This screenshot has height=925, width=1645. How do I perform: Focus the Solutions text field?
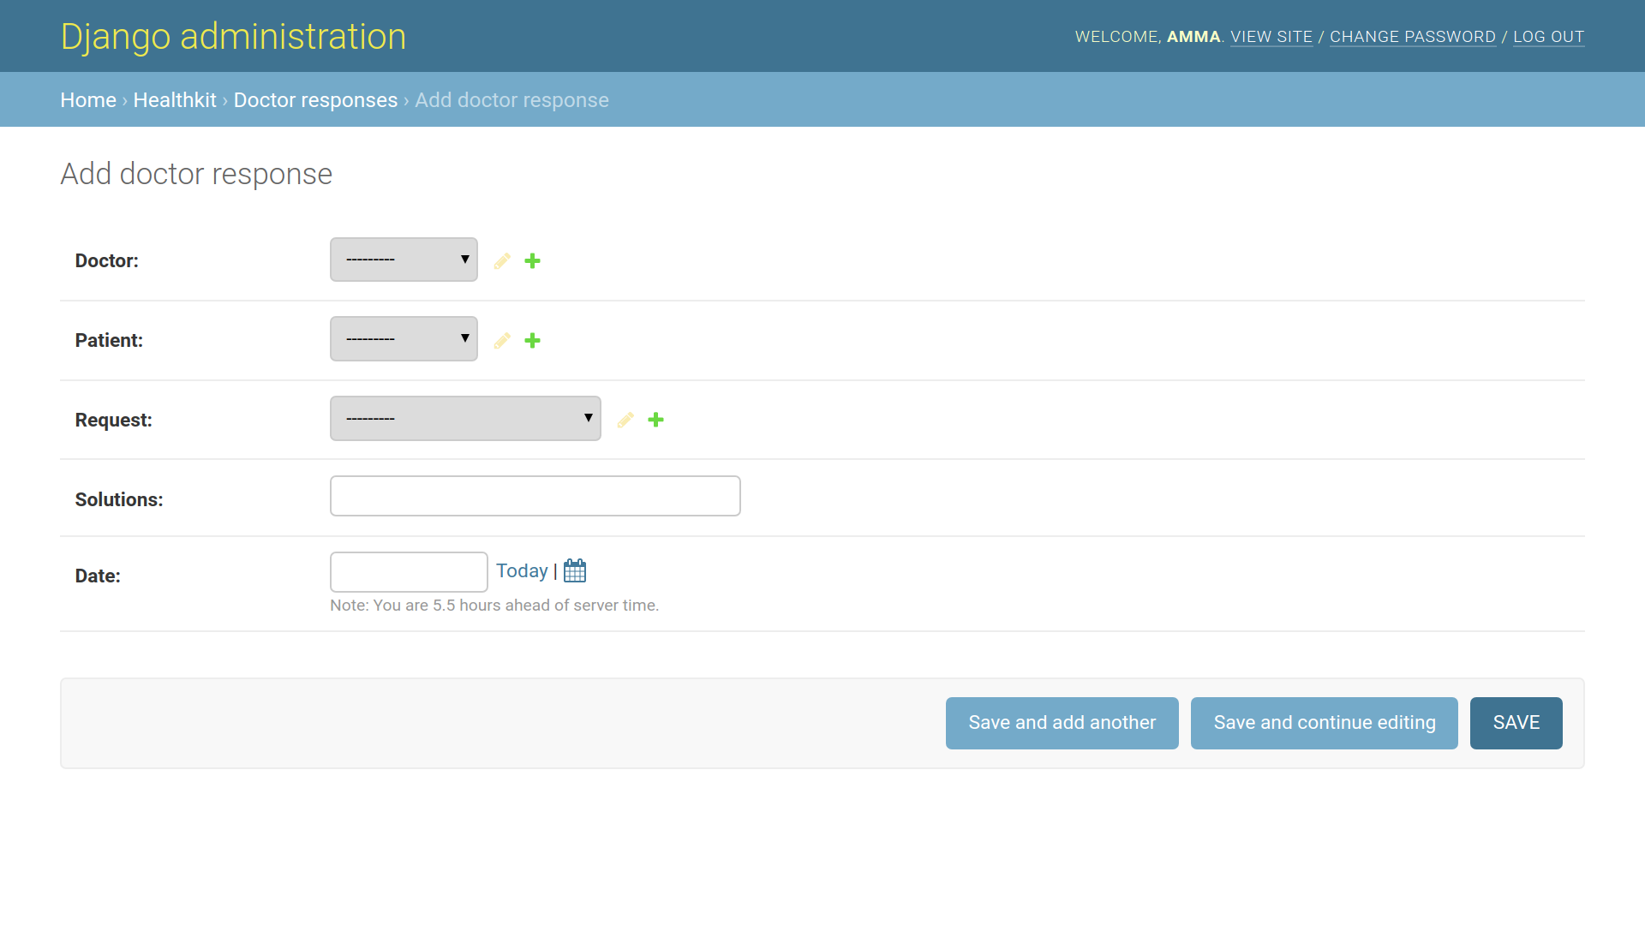[x=535, y=496]
